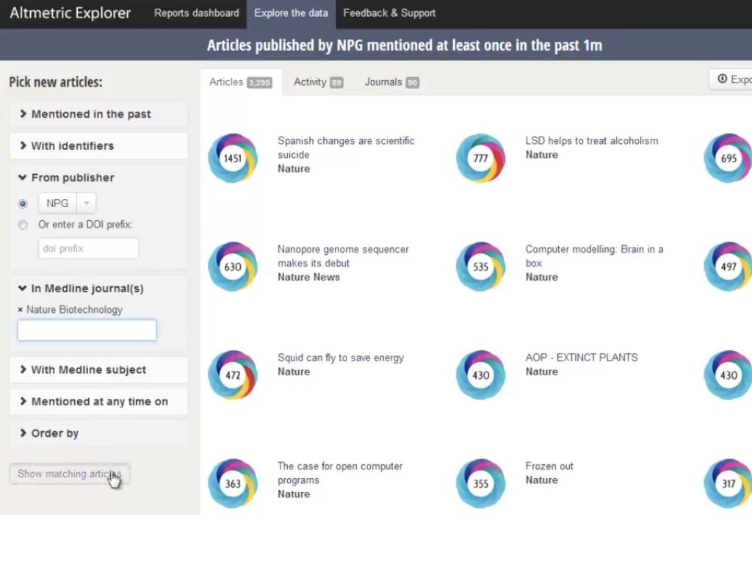Viewport: 752px width, 564px height.
Task: Click the 777 Altmetric score donut
Action: (x=480, y=158)
